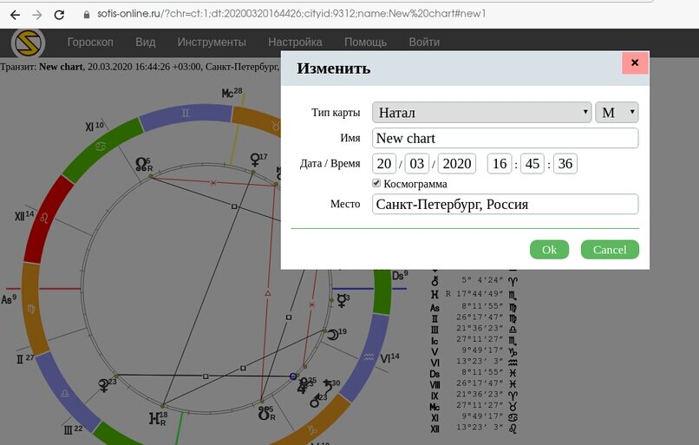Click the hour field showing 16
Screen dimensions: 699x445
click(x=500, y=164)
